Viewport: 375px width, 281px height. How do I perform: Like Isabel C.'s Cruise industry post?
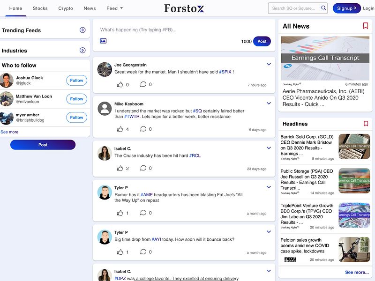120,168
